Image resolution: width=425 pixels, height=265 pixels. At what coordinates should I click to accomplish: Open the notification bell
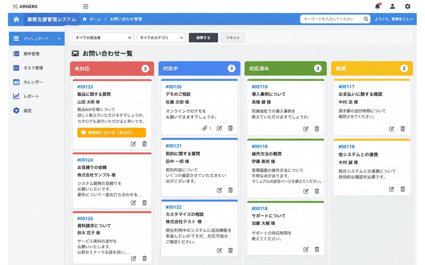[x=377, y=6]
